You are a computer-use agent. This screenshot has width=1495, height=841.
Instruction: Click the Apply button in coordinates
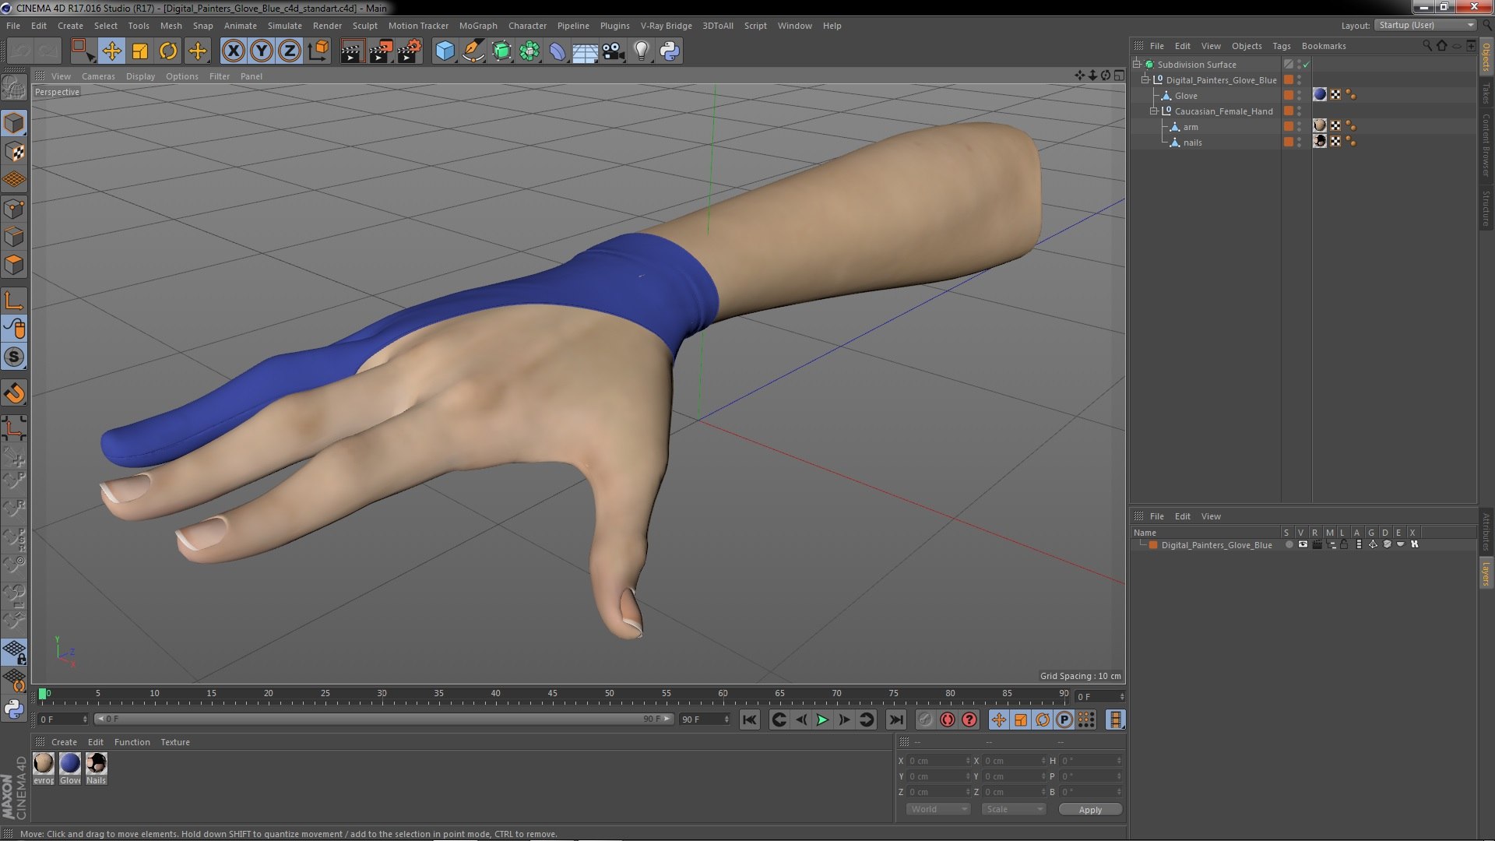pyautogui.click(x=1090, y=810)
